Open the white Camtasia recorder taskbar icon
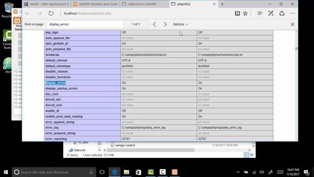Image resolution: width=314 pixels, height=177 pixels. 162,172
